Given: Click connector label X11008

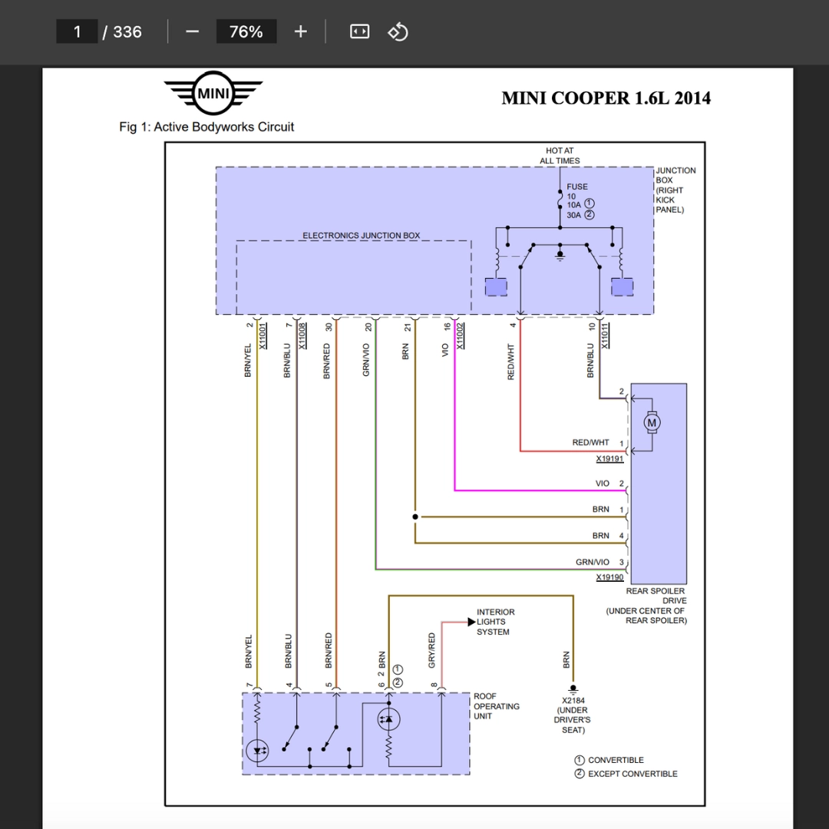Looking at the screenshot, I should (302, 335).
